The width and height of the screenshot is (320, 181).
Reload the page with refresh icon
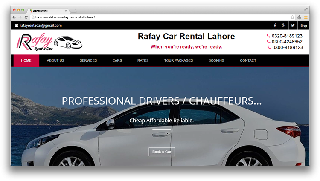tap(26, 17)
